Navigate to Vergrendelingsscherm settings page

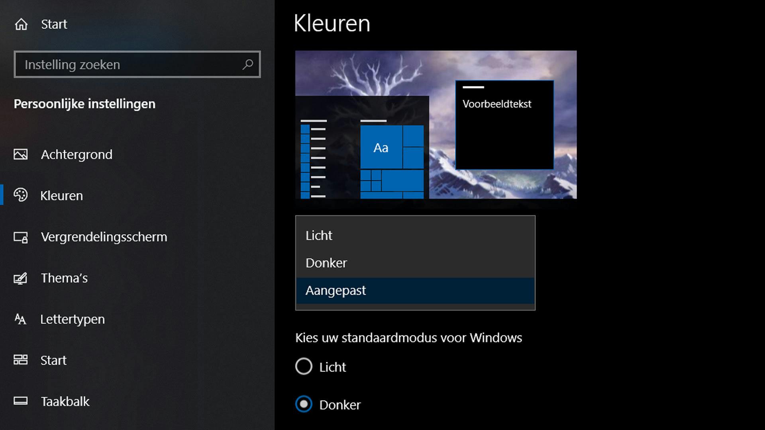pos(104,237)
